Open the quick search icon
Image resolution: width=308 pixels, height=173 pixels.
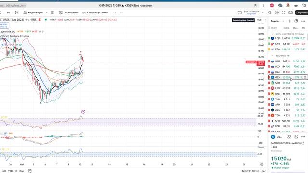(269, 12)
